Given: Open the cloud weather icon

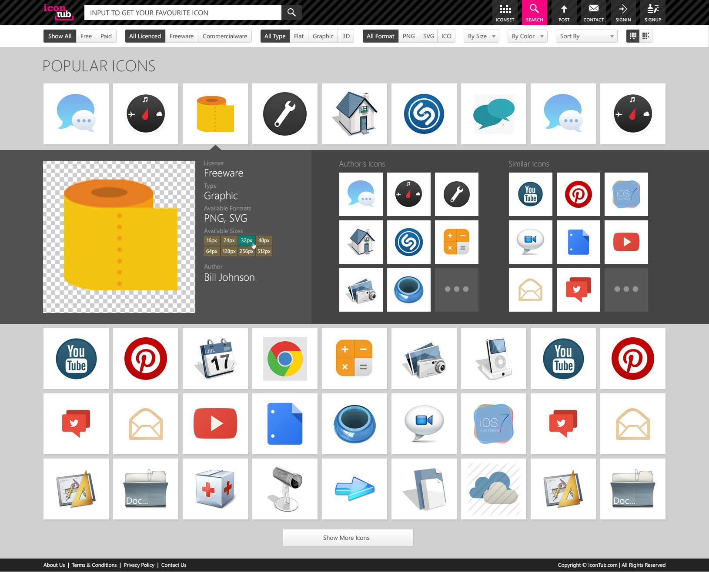Looking at the screenshot, I should point(494,489).
